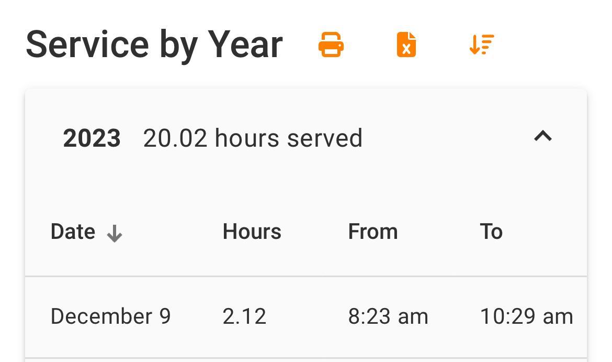Click the 2.12 hours value

(244, 316)
